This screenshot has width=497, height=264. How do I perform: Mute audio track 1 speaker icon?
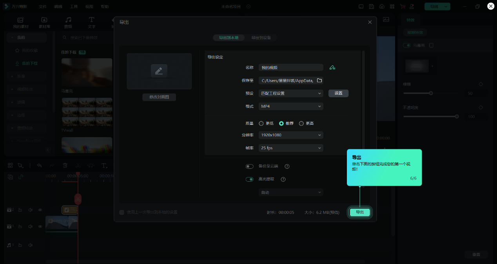pyautogui.click(x=31, y=245)
